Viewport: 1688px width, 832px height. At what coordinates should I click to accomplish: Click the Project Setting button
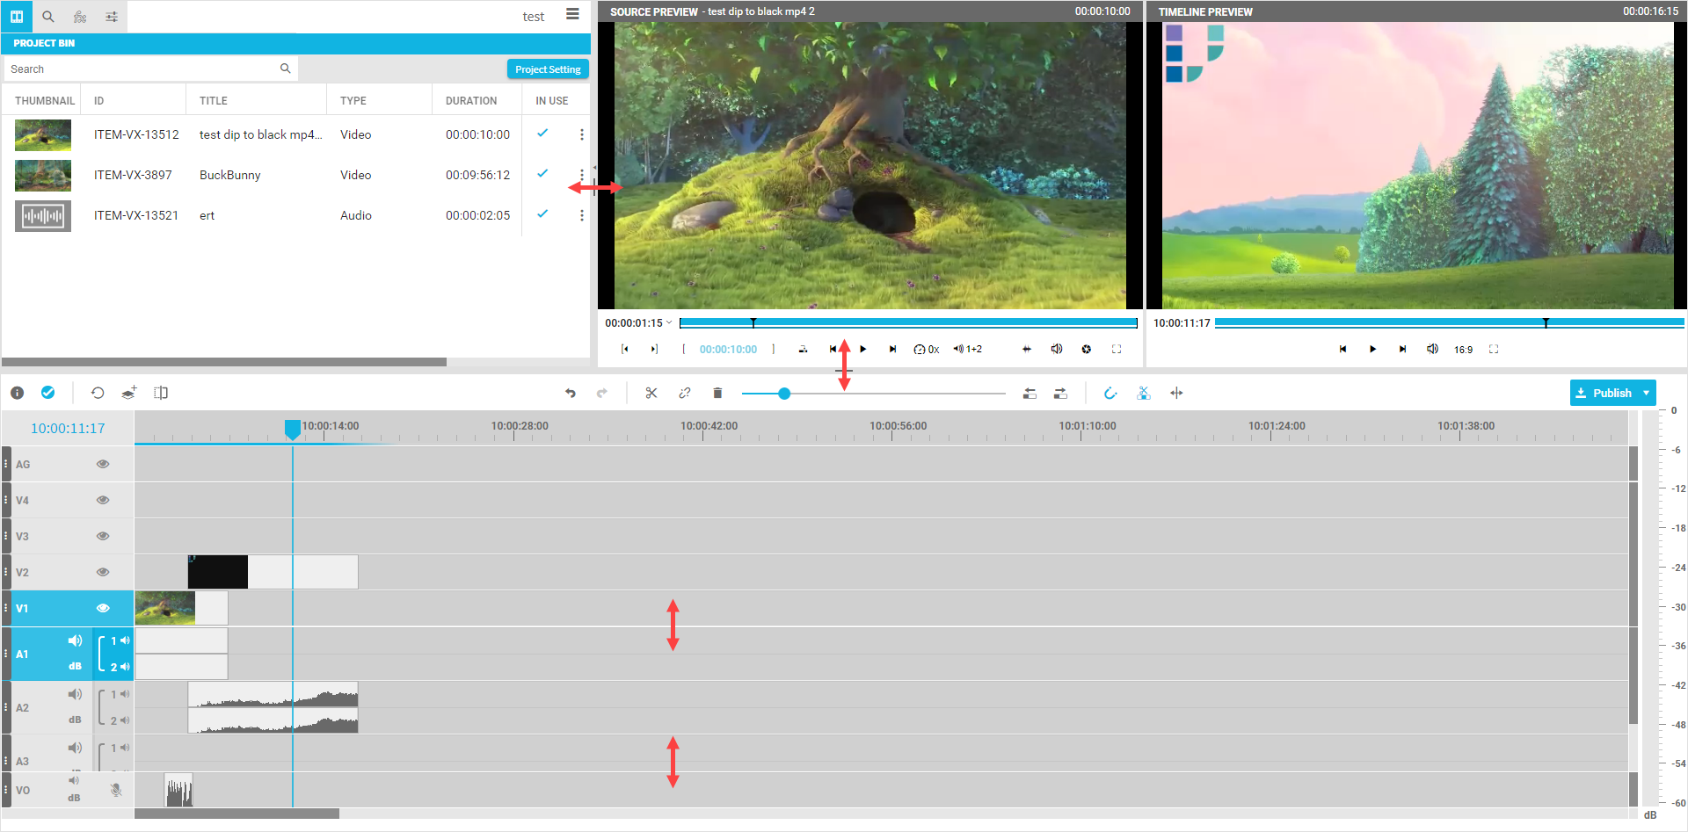(548, 69)
